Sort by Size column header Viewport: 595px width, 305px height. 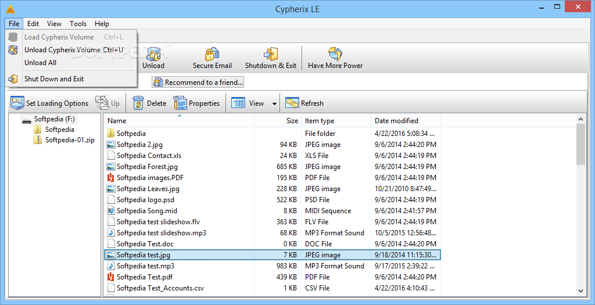point(278,121)
